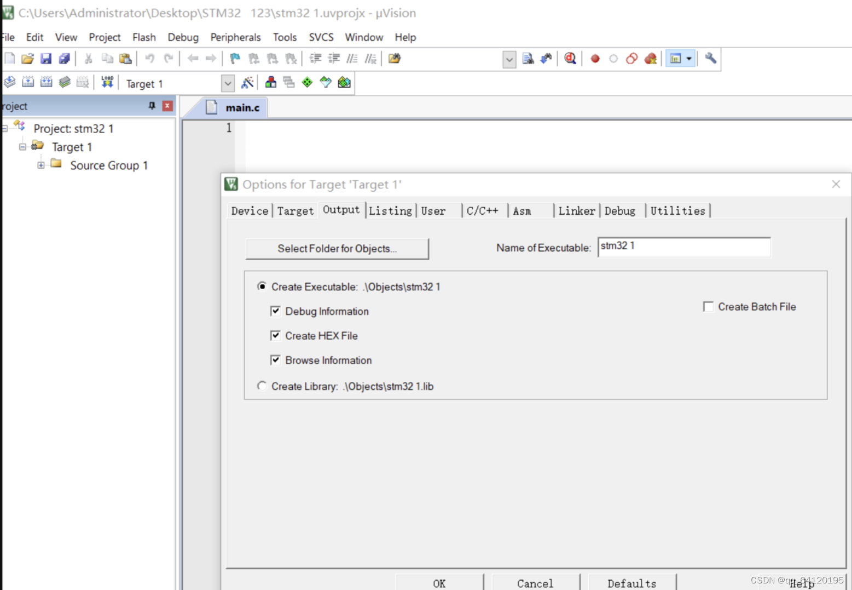Select the Create Library radio button

pos(262,386)
